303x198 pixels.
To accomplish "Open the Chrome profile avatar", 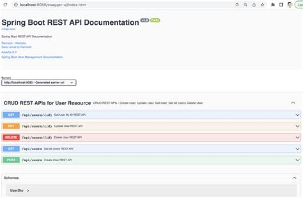I will (x=290, y=5).
